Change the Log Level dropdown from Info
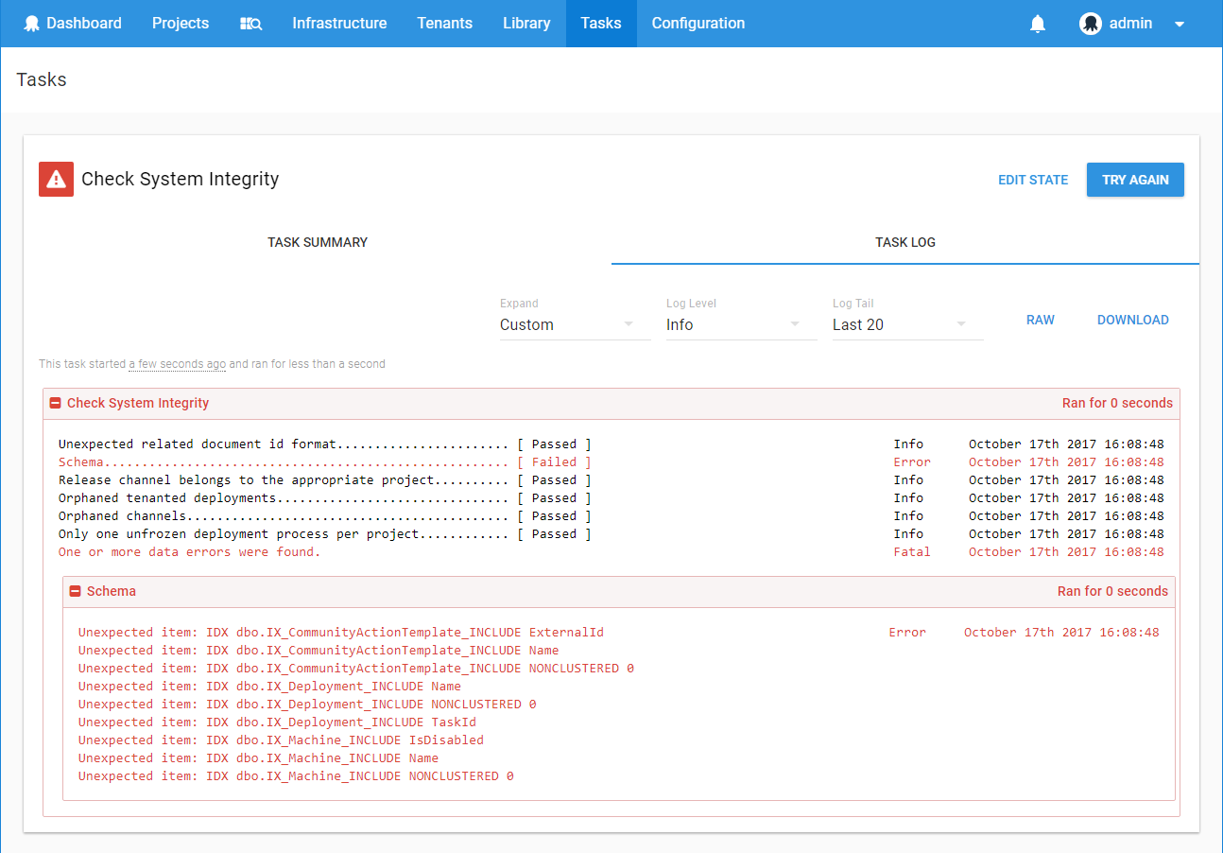This screenshot has width=1223, height=853. pos(740,324)
